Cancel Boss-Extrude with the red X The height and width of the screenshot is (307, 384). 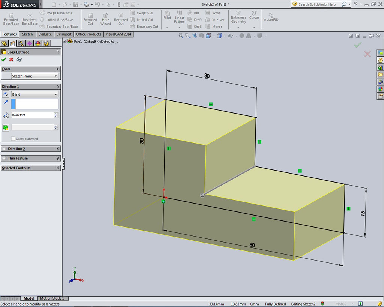(11, 60)
